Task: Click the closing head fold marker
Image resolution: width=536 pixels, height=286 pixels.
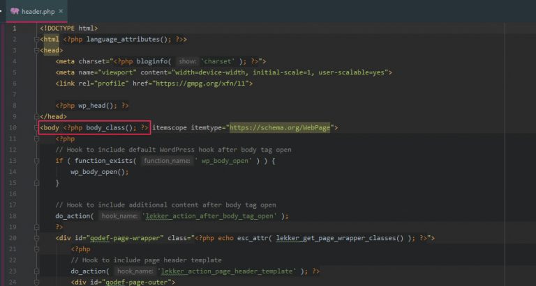Action: [x=36, y=117]
